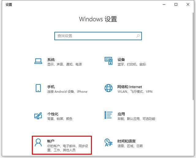
Task: Click the description 语音、区域、日期
Action: tap(130, 146)
